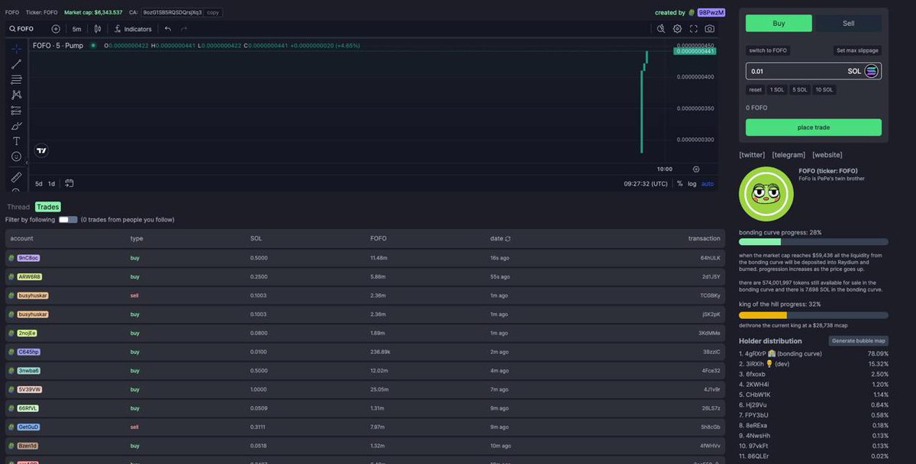The width and height of the screenshot is (916, 464).
Task: Toggle the Filter by following switch
Action: coord(68,220)
